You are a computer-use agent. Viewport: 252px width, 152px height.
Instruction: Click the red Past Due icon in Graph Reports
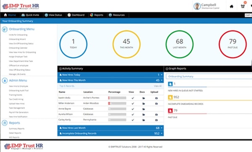(170, 111)
